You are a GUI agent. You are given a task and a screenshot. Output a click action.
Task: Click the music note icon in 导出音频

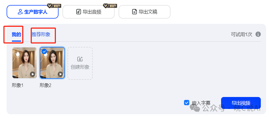click(78, 12)
